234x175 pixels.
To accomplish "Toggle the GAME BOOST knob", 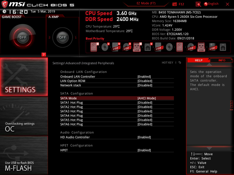I will click(x=23, y=37).
